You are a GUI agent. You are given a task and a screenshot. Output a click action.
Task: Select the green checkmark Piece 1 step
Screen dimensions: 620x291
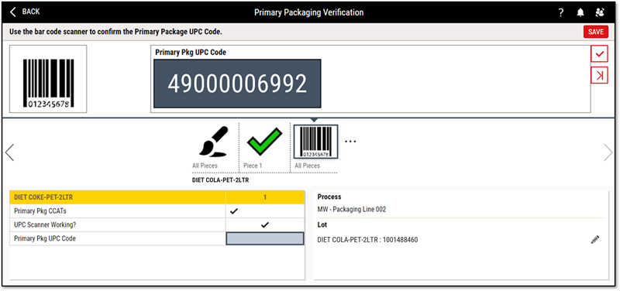point(264,147)
